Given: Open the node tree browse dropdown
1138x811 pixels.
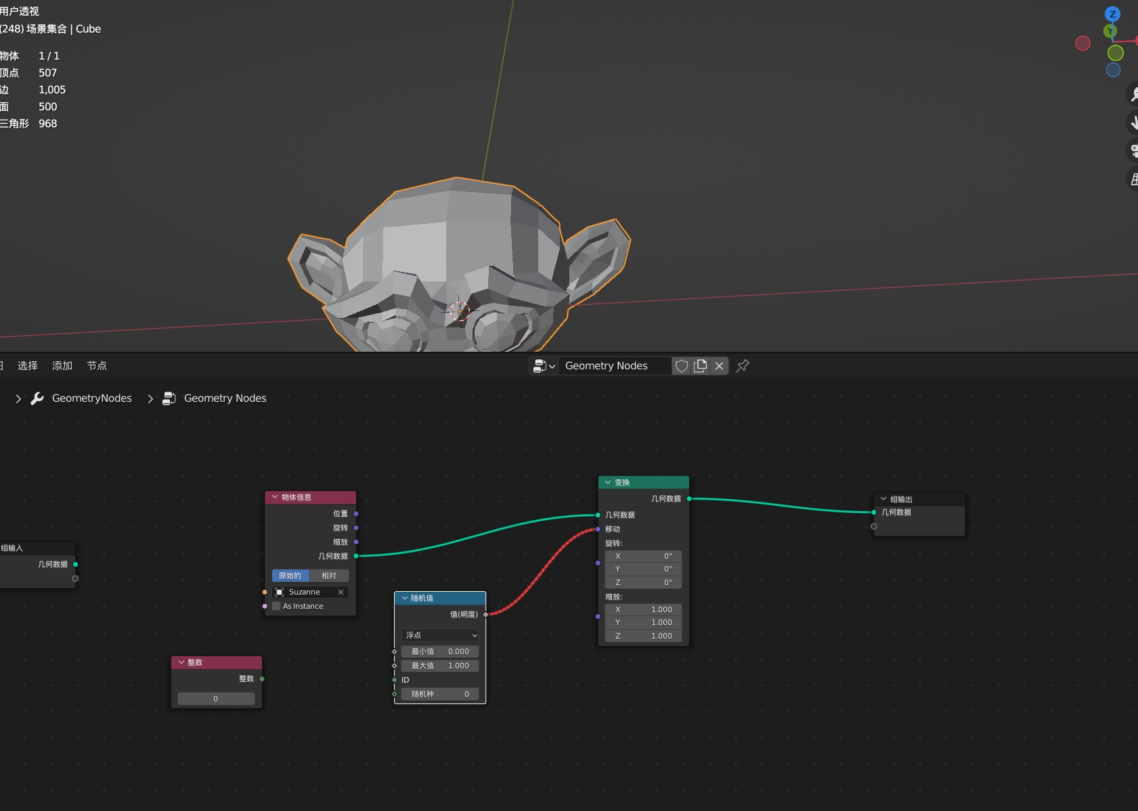Looking at the screenshot, I should [544, 366].
